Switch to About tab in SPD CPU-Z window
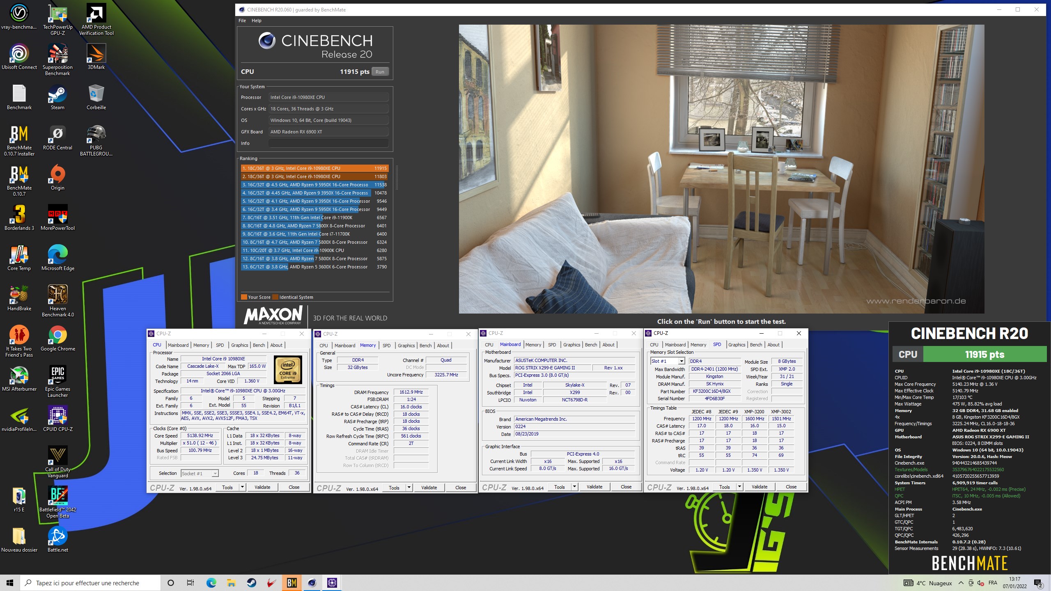Image resolution: width=1051 pixels, height=591 pixels. [773, 345]
